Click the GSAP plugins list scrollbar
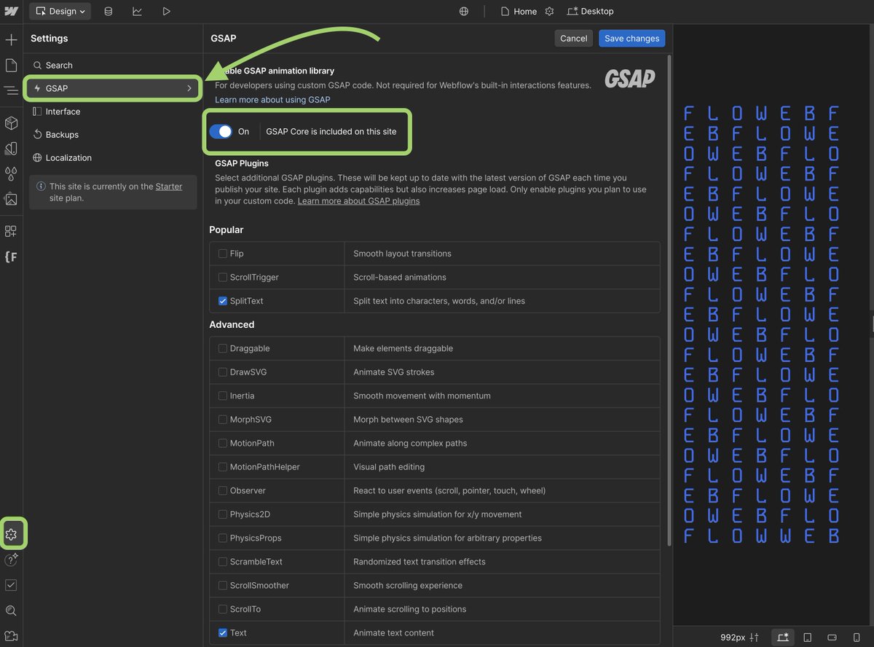 click(669, 299)
